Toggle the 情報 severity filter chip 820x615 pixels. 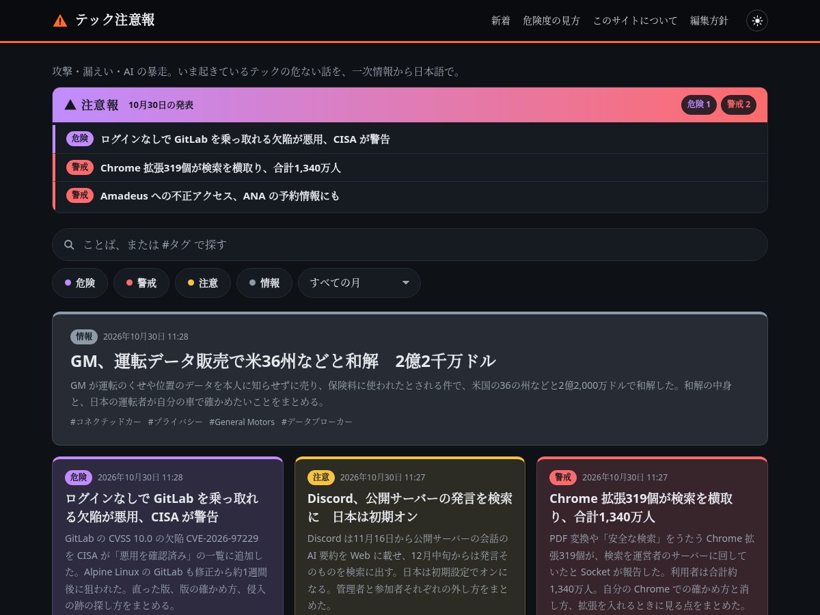coord(264,283)
